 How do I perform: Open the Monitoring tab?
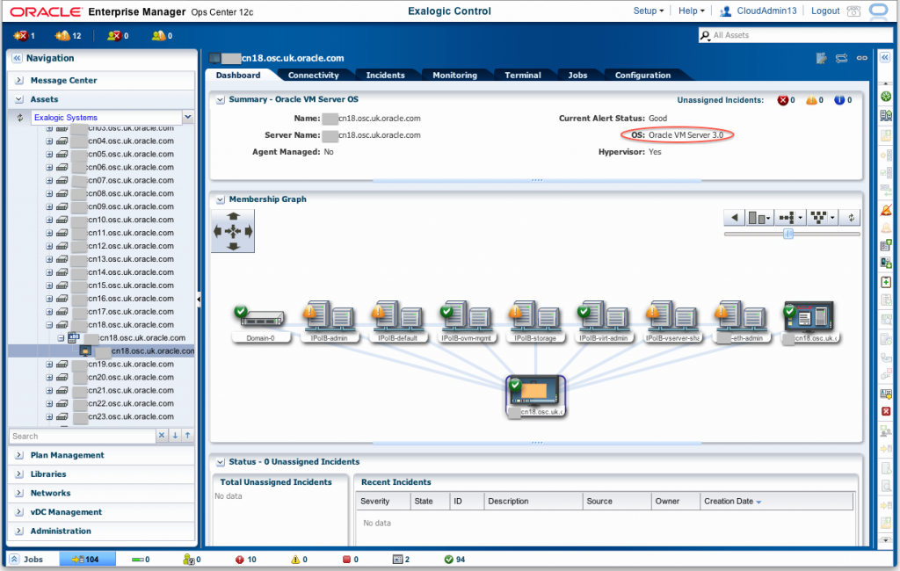(x=454, y=76)
